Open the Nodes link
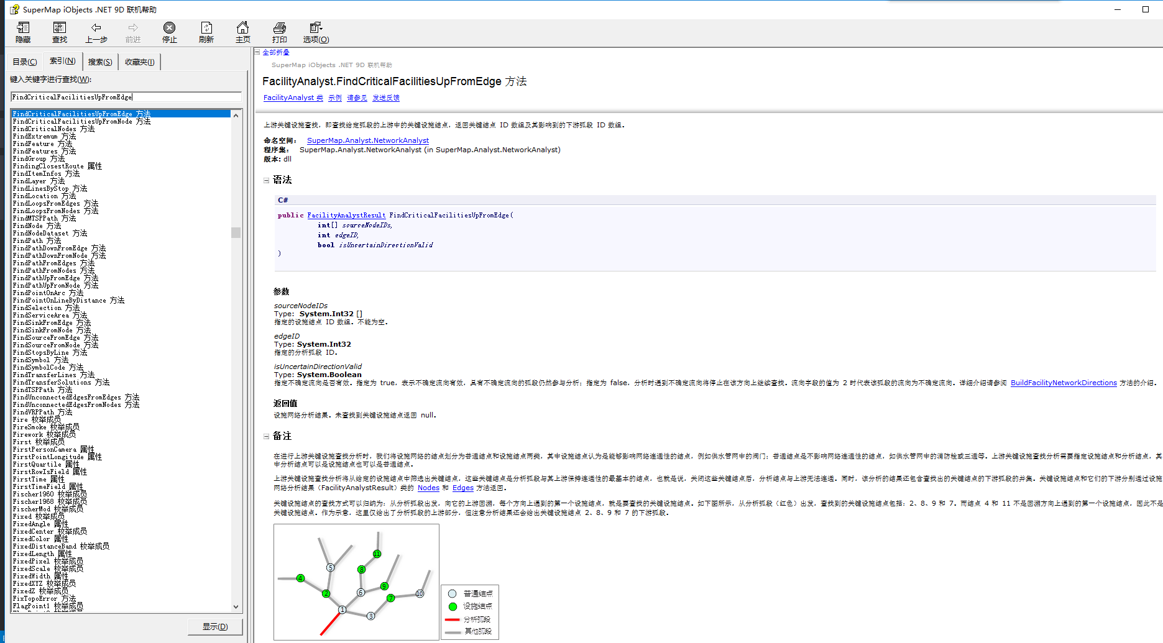Image resolution: width=1163 pixels, height=643 pixels. 428,488
